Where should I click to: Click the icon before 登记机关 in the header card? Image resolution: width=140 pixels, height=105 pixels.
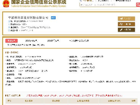9,27
